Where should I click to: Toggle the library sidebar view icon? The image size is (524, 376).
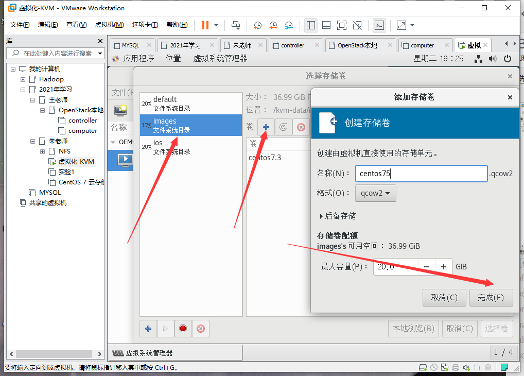(x=311, y=25)
